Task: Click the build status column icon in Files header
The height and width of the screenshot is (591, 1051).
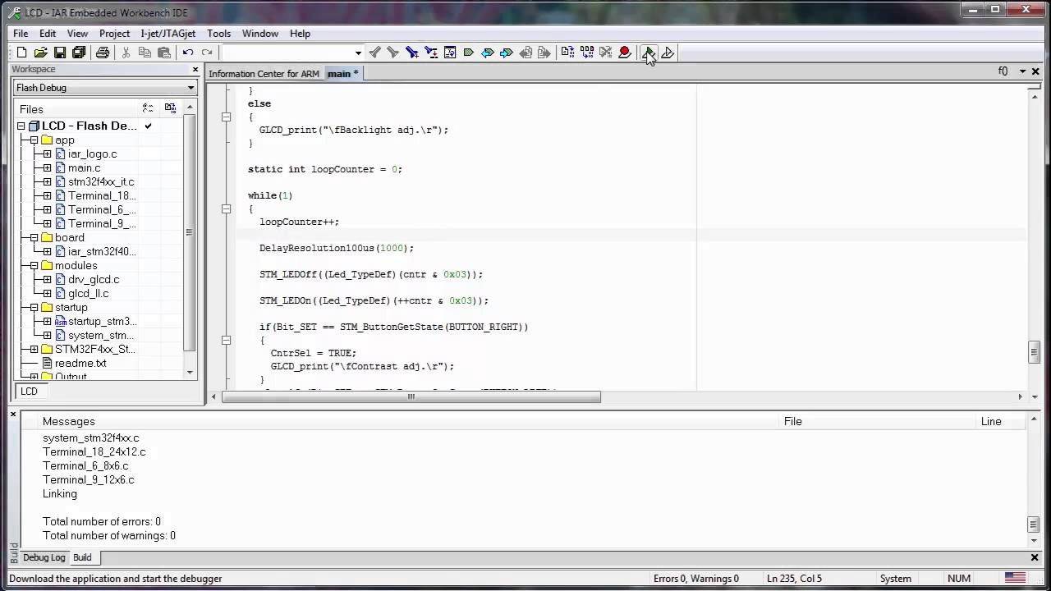Action: (170, 108)
